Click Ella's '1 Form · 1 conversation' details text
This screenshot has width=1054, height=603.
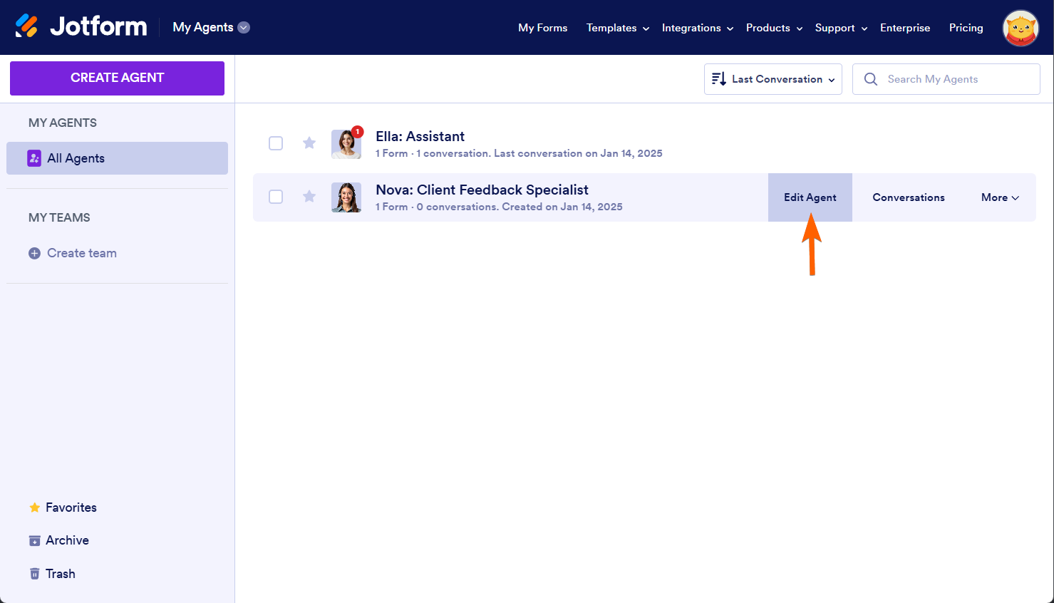point(519,153)
